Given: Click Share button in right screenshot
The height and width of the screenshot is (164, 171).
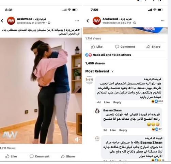Looking at the screenshot, I should [153, 47].
